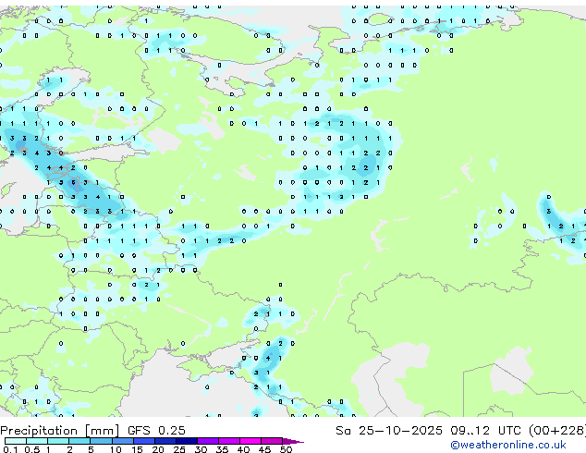
Task: Pick the 10–15 mm blue legend swatch
Action: point(122,441)
